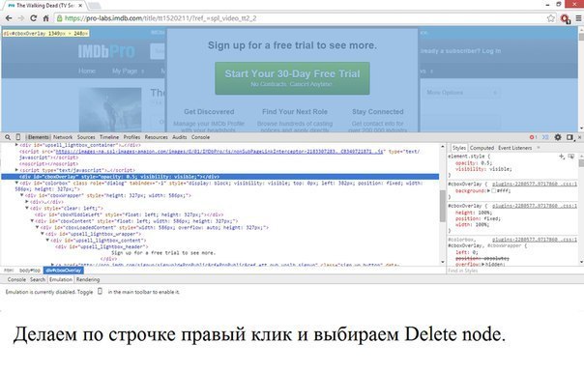The height and width of the screenshot is (372, 584).
Task: Collapse the upsell_lightbox_content div node
Action: [x=47, y=241]
